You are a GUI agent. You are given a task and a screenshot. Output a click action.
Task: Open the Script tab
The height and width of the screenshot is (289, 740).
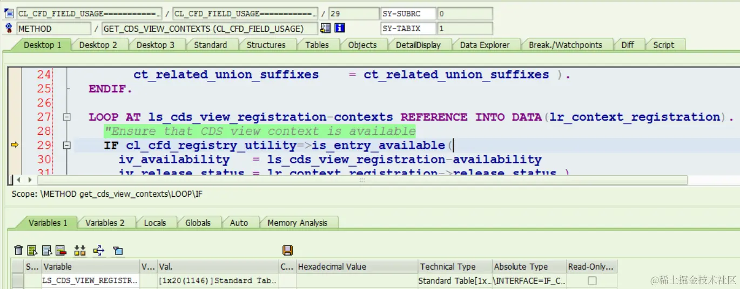[663, 45]
